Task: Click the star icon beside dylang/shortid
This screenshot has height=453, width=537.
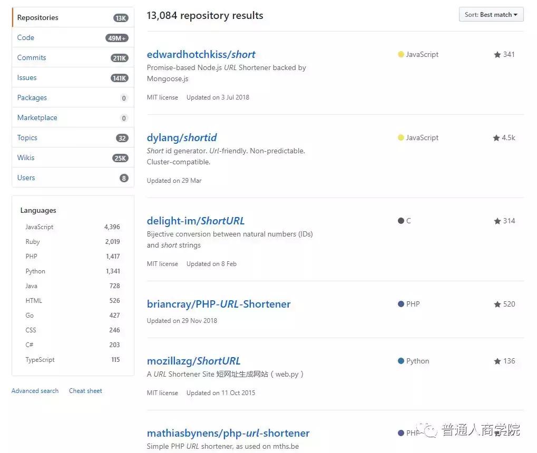Action: pyautogui.click(x=496, y=137)
